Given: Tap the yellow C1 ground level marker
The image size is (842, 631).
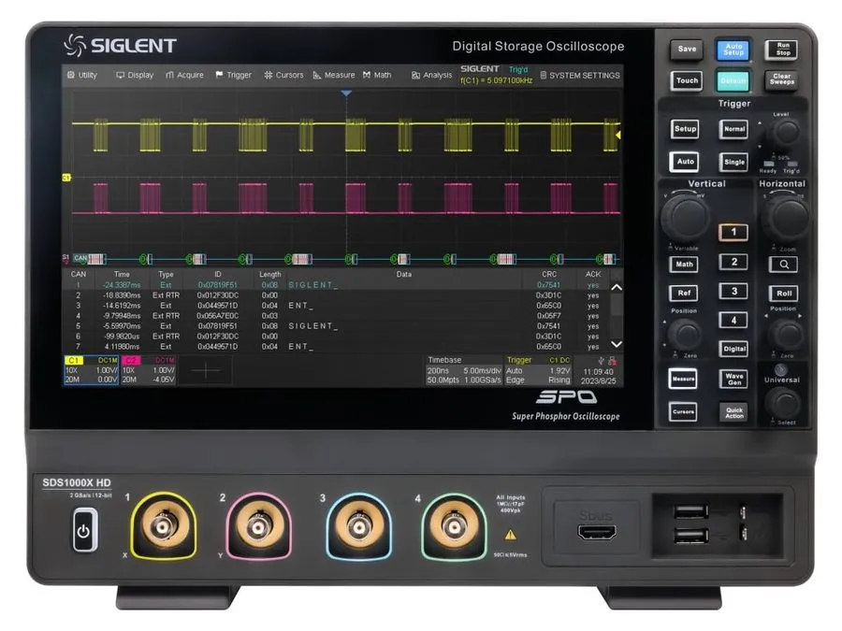Looking at the screenshot, I should [66, 178].
